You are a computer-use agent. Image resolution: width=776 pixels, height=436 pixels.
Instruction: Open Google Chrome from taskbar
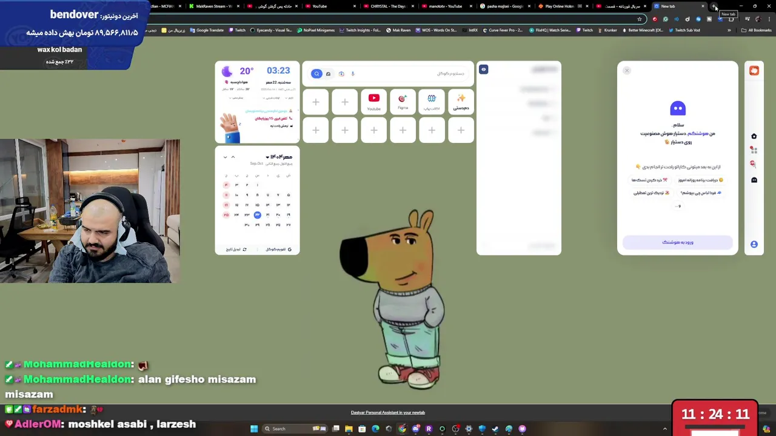[x=402, y=429]
